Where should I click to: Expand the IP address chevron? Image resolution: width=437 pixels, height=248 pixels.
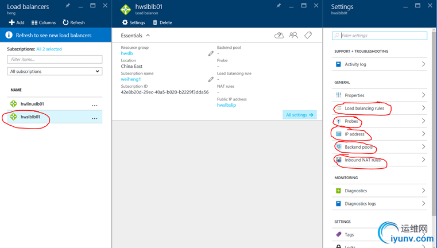coord(423,134)
